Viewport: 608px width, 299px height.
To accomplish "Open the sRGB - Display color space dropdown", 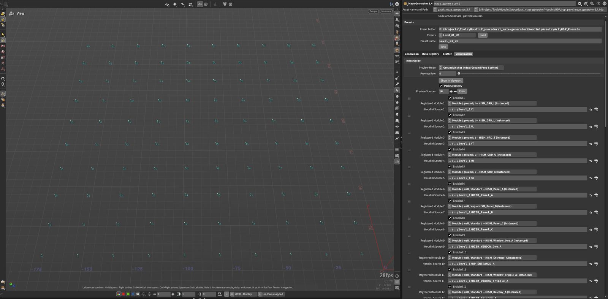I will click(x=243, y=294).
